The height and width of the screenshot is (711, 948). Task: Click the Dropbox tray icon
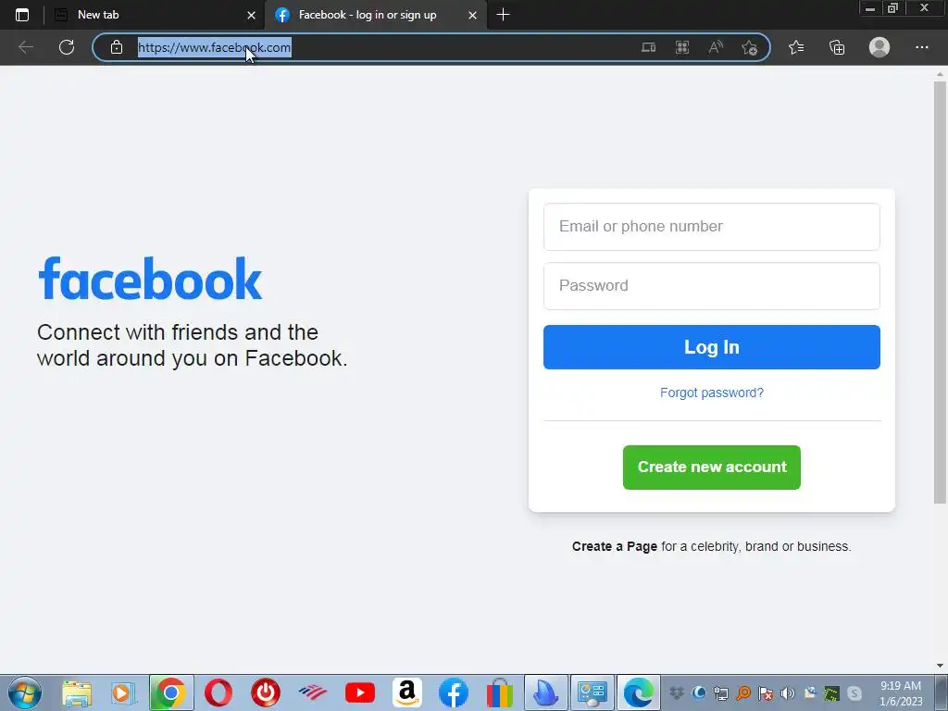(677, 693)
